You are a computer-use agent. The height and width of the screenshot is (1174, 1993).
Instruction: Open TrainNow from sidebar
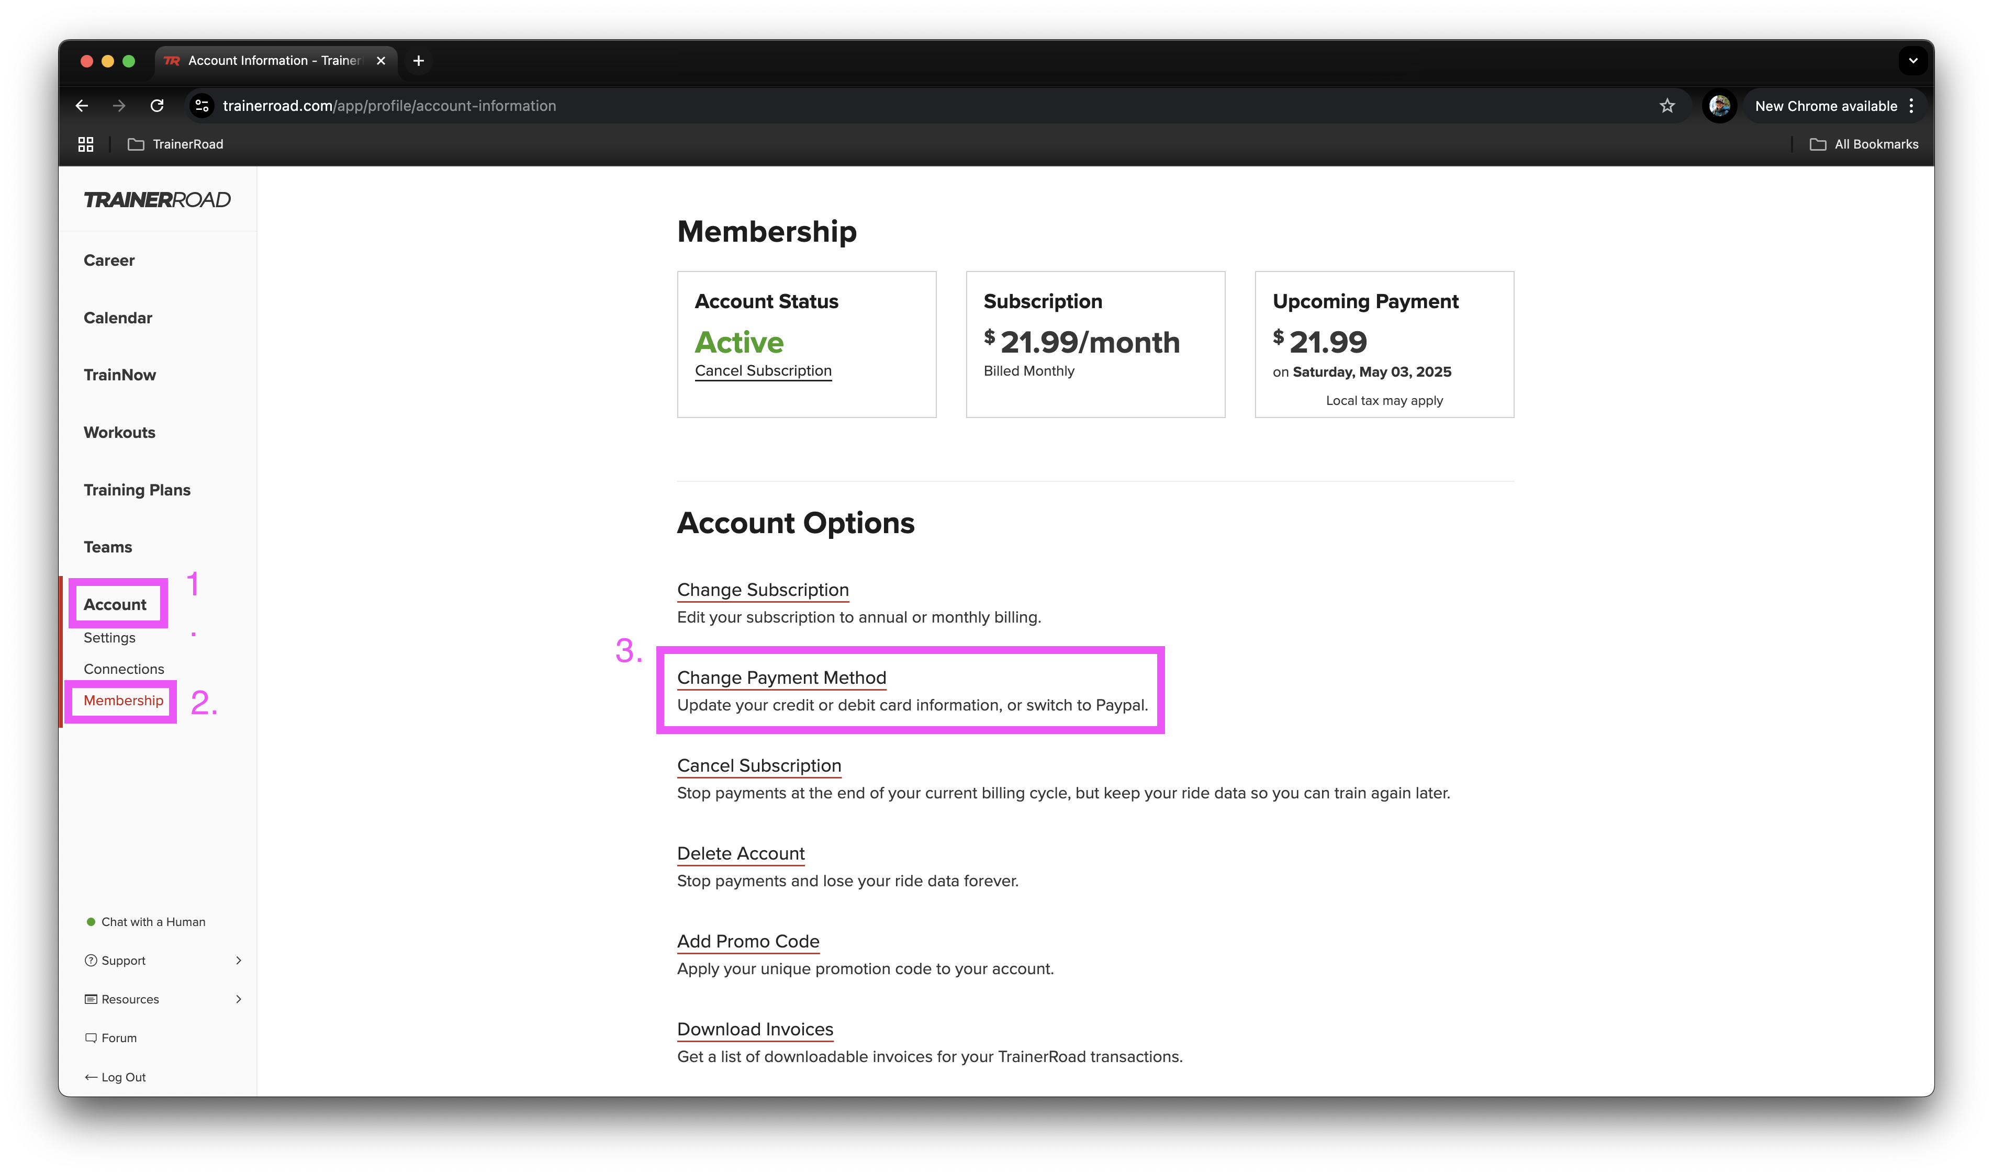tap(119, 375)
